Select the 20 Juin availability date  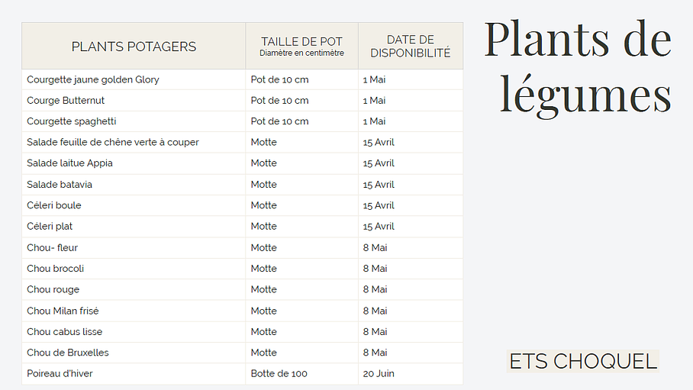point(379,373)
